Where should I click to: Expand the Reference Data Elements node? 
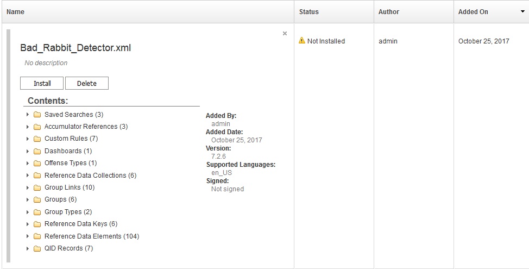click(x=28, y=236)
